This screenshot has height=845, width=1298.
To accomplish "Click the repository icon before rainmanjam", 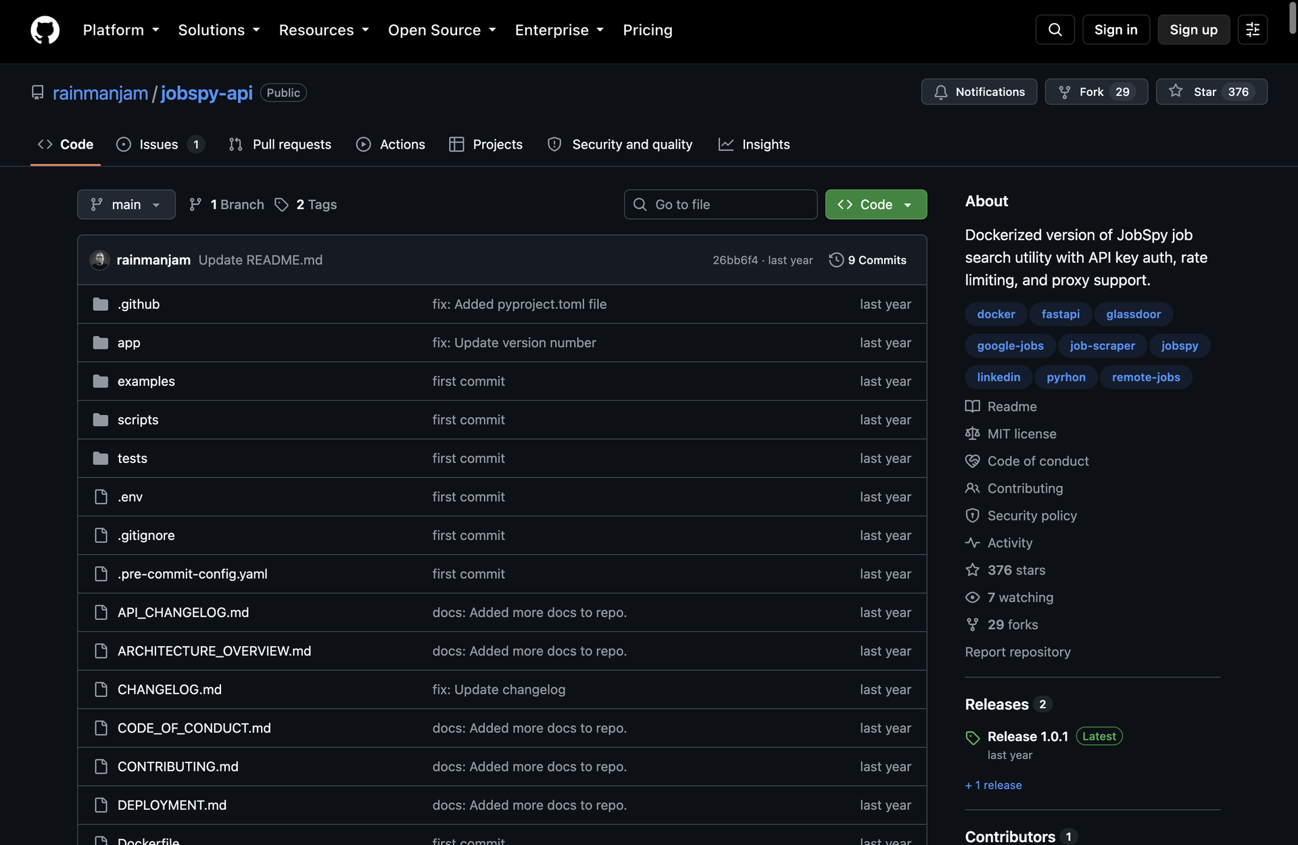I will (x=38, y=93).
